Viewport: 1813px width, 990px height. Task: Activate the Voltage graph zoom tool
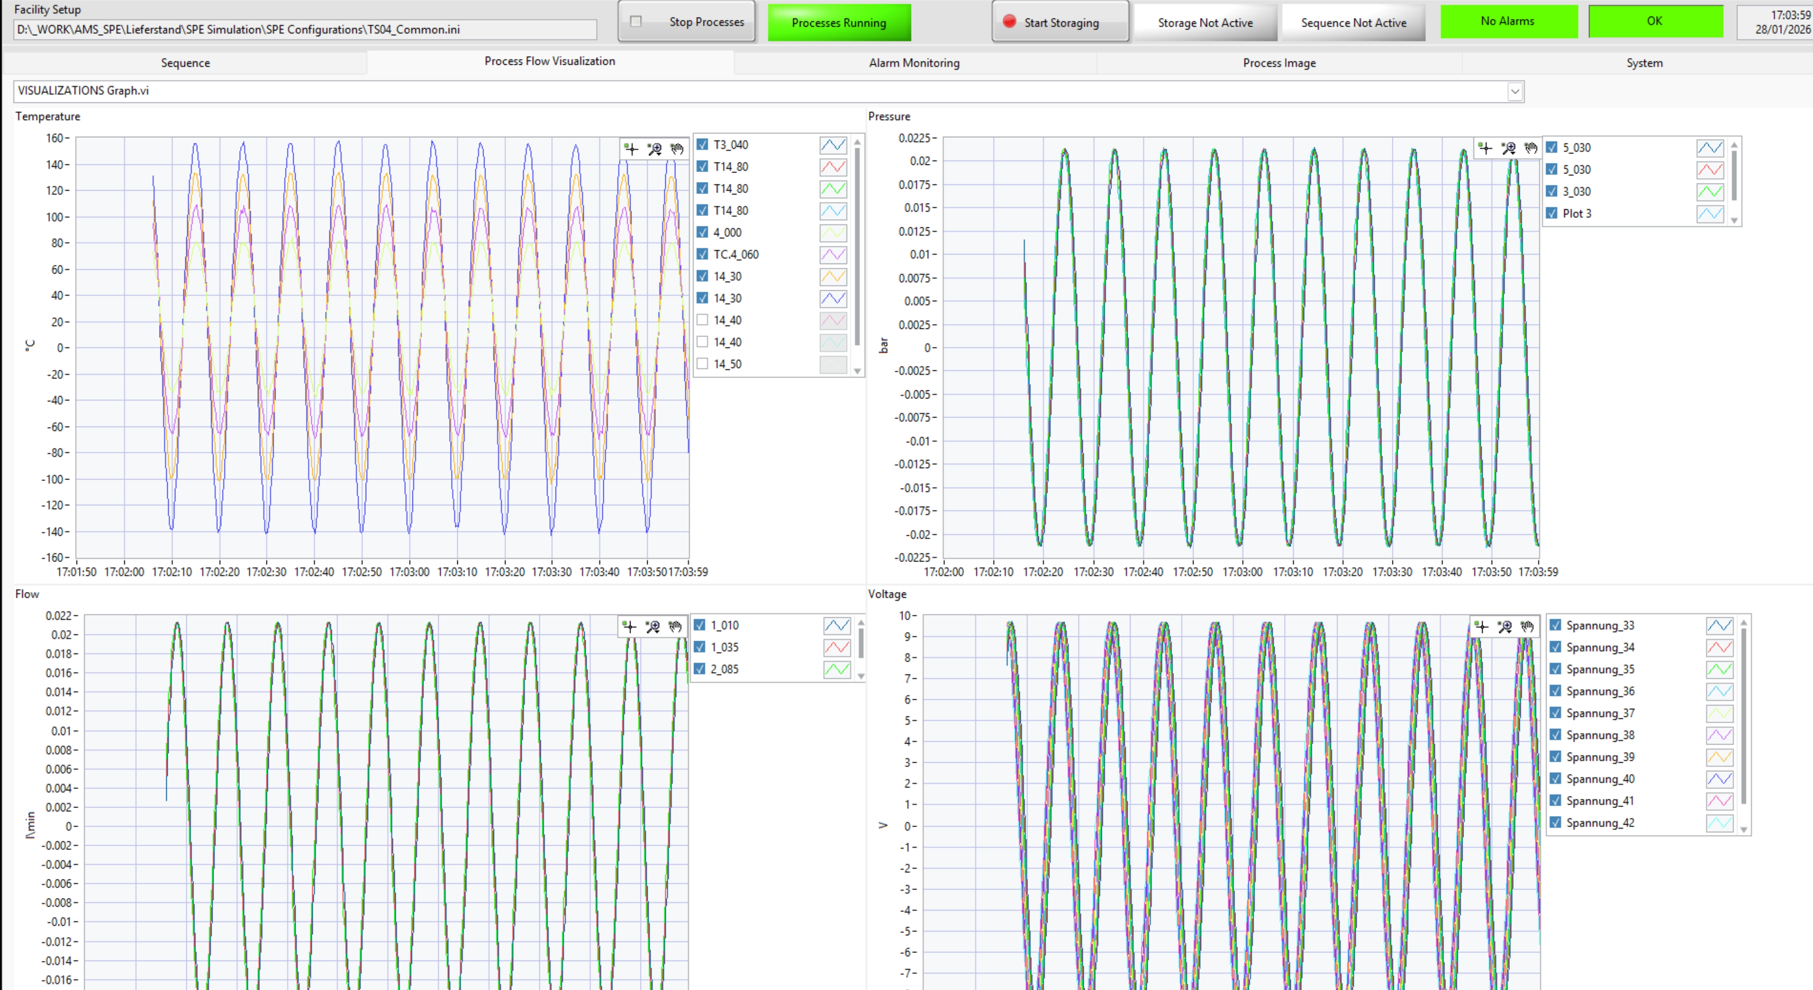(x=1505, y=626)
